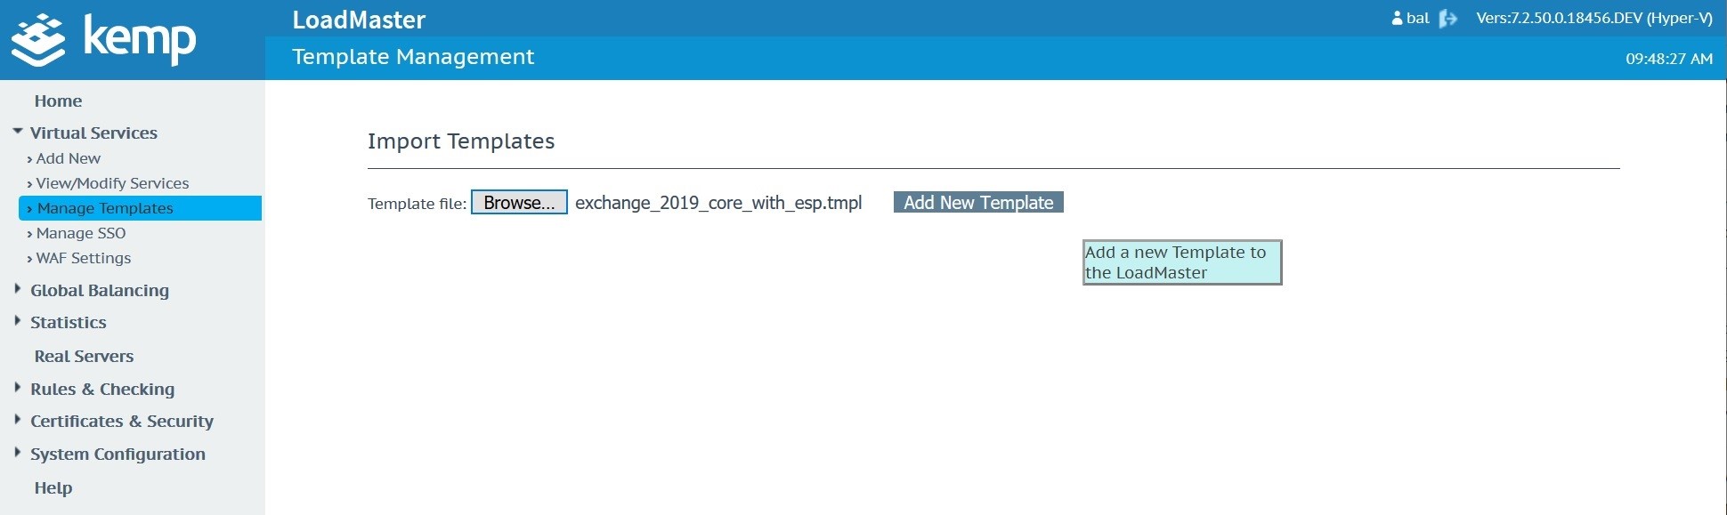Expand Rules & Checking arrow
1727x515 pixels.
(18, 388)
